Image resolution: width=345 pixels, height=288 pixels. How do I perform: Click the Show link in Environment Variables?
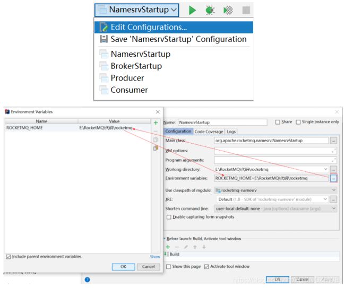pyautogui.click(x=155, y=257)
